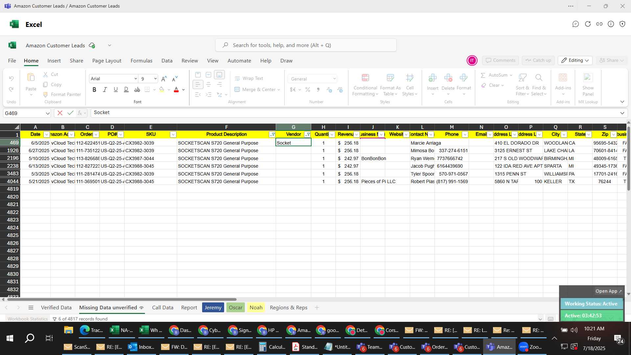The width and height of the screenshot is (631, 355).
Task: Click the Catch up button
Action: 538,60
